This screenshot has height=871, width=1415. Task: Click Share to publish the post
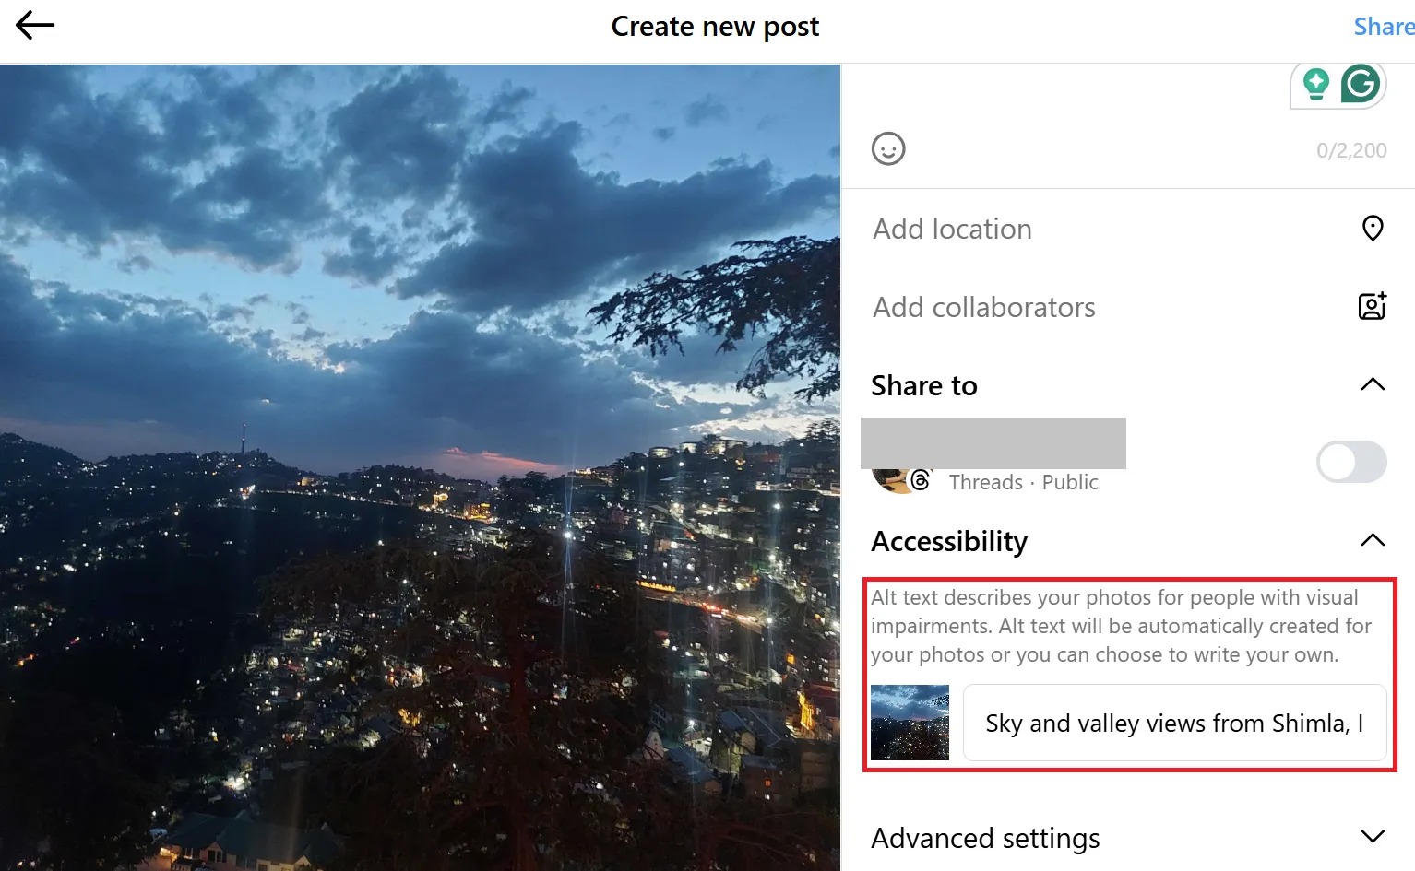tap(1382, 26)
